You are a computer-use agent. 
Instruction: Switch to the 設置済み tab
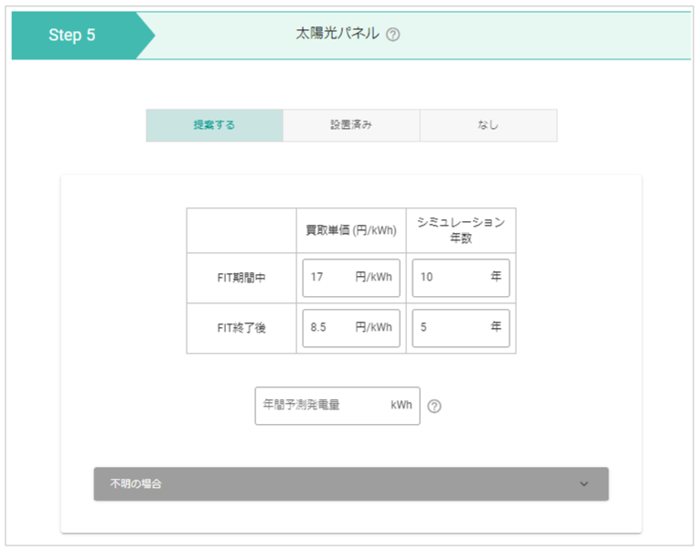pyautogui.click(x=351, y=125)
